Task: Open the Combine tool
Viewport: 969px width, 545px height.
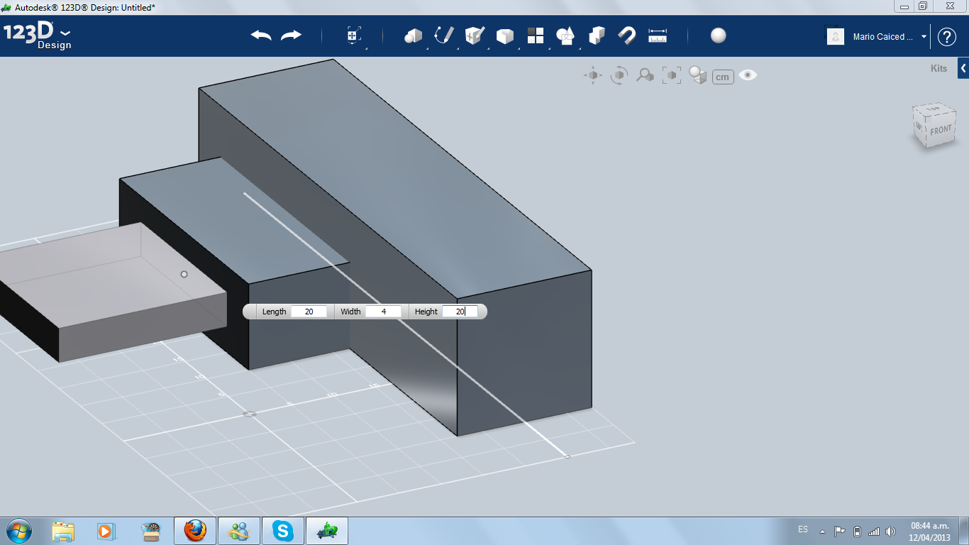Action: (x=597, y=35)
